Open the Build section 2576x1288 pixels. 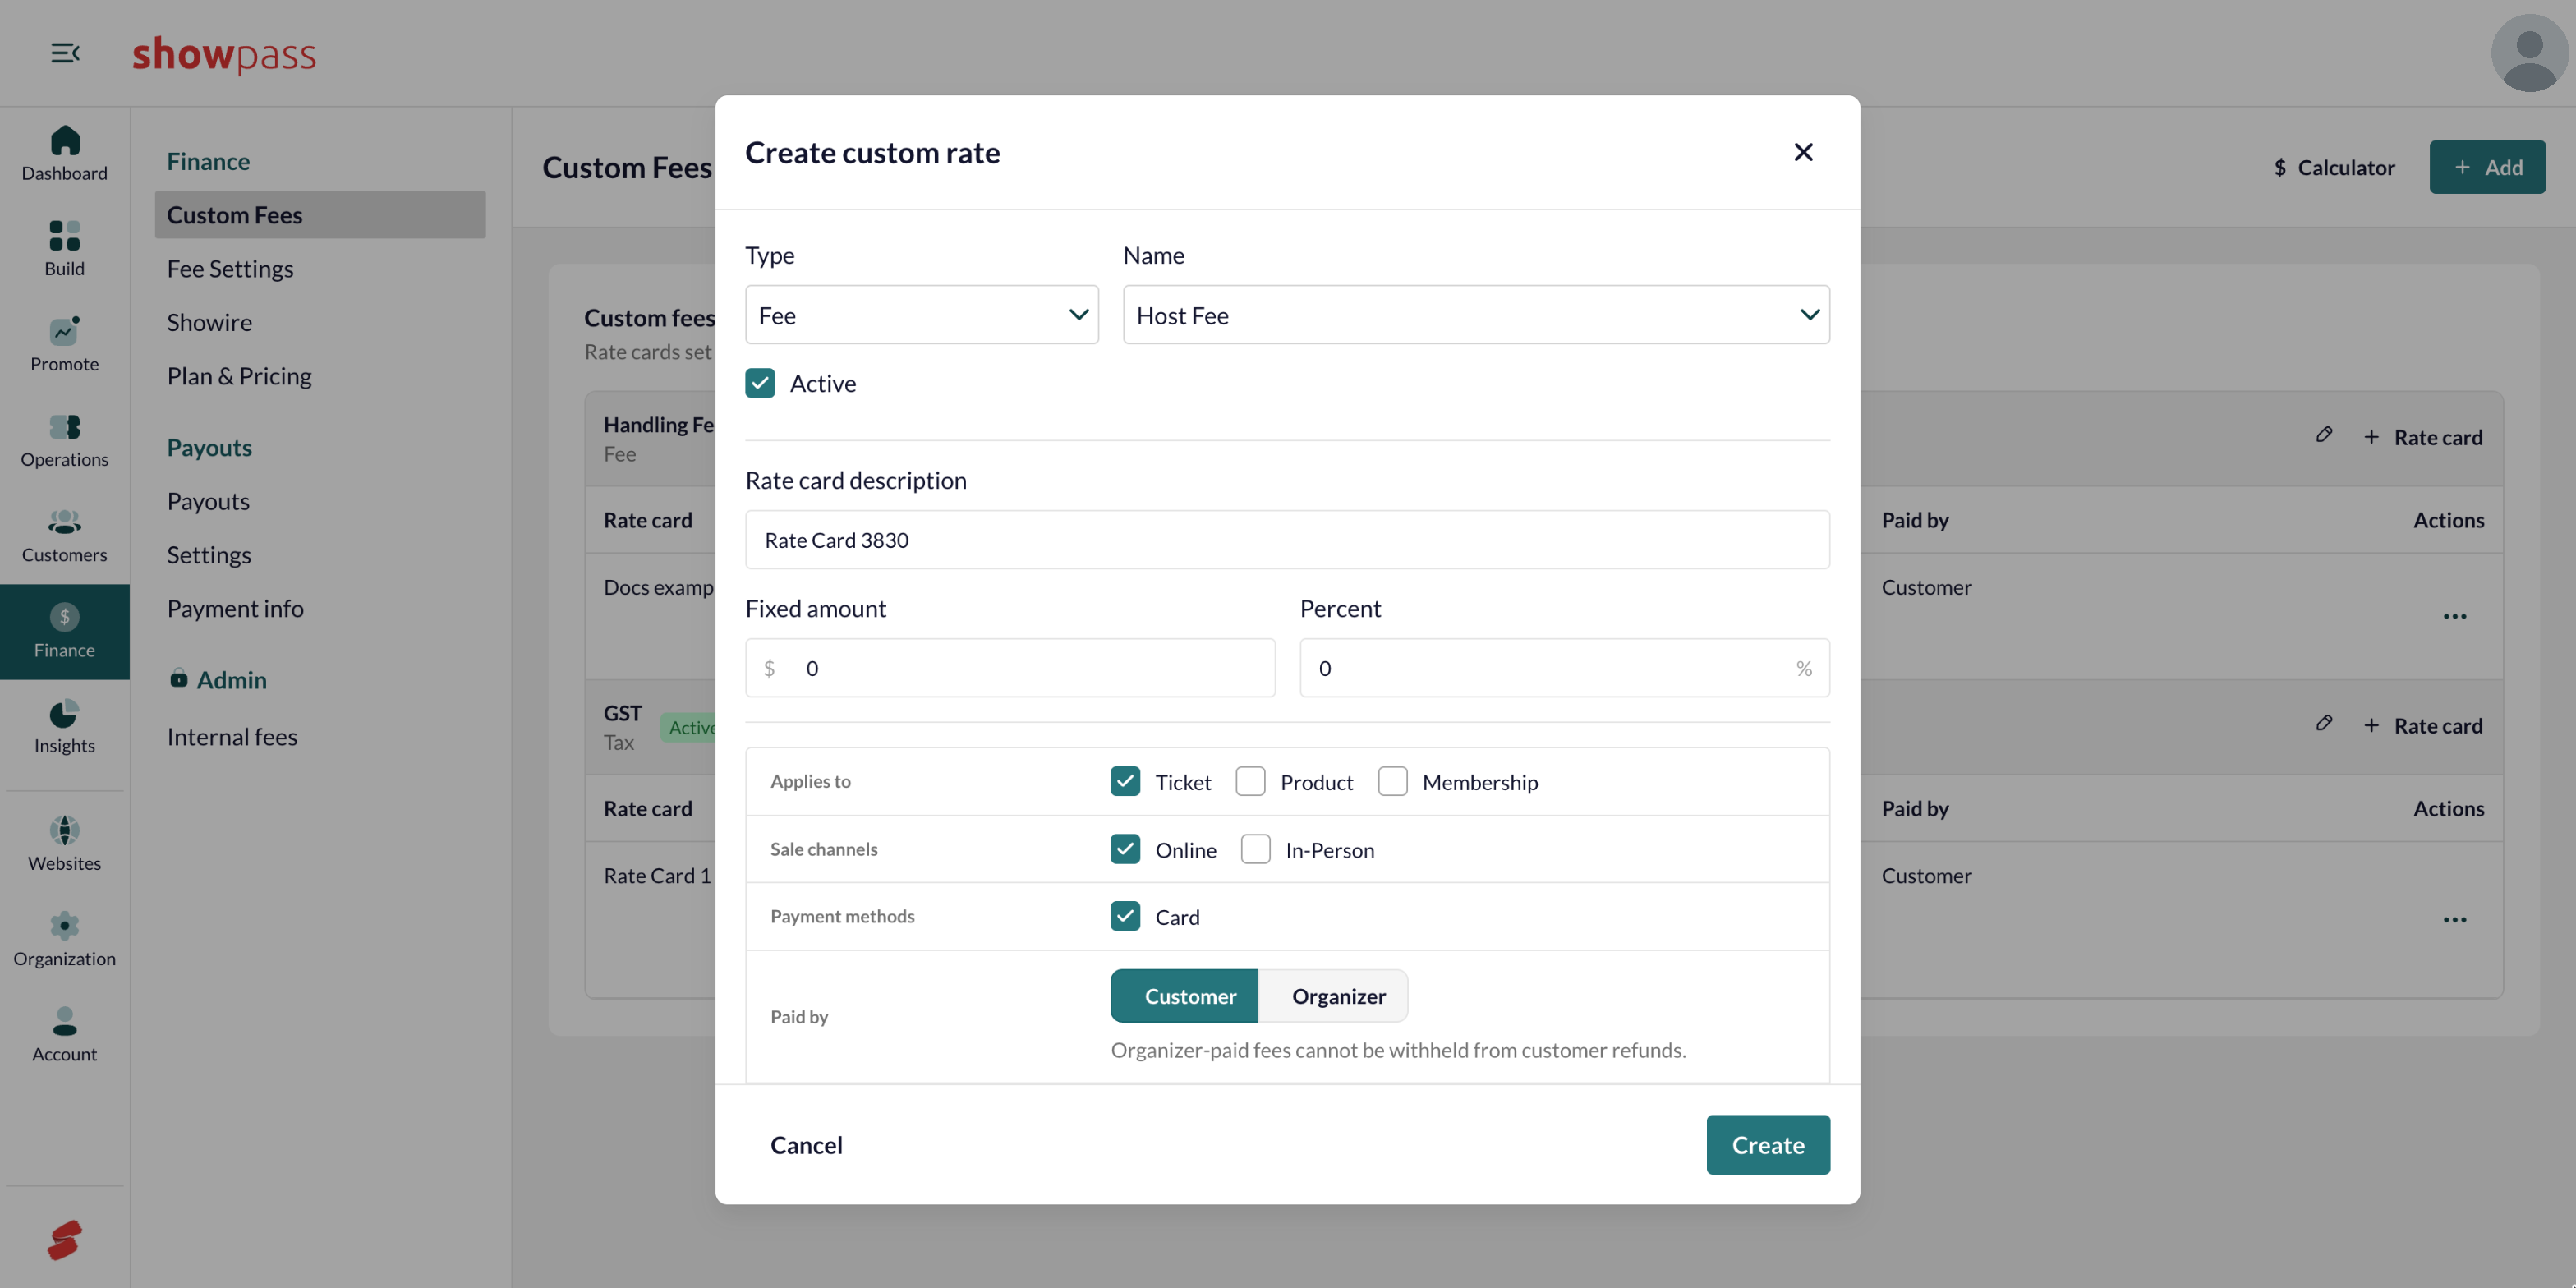pyautogui.click(x=64, y=249)
